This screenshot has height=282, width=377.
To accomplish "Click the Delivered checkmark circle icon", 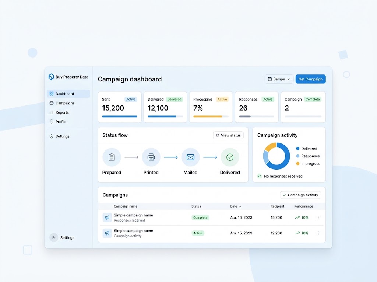I will pos(230,157).
